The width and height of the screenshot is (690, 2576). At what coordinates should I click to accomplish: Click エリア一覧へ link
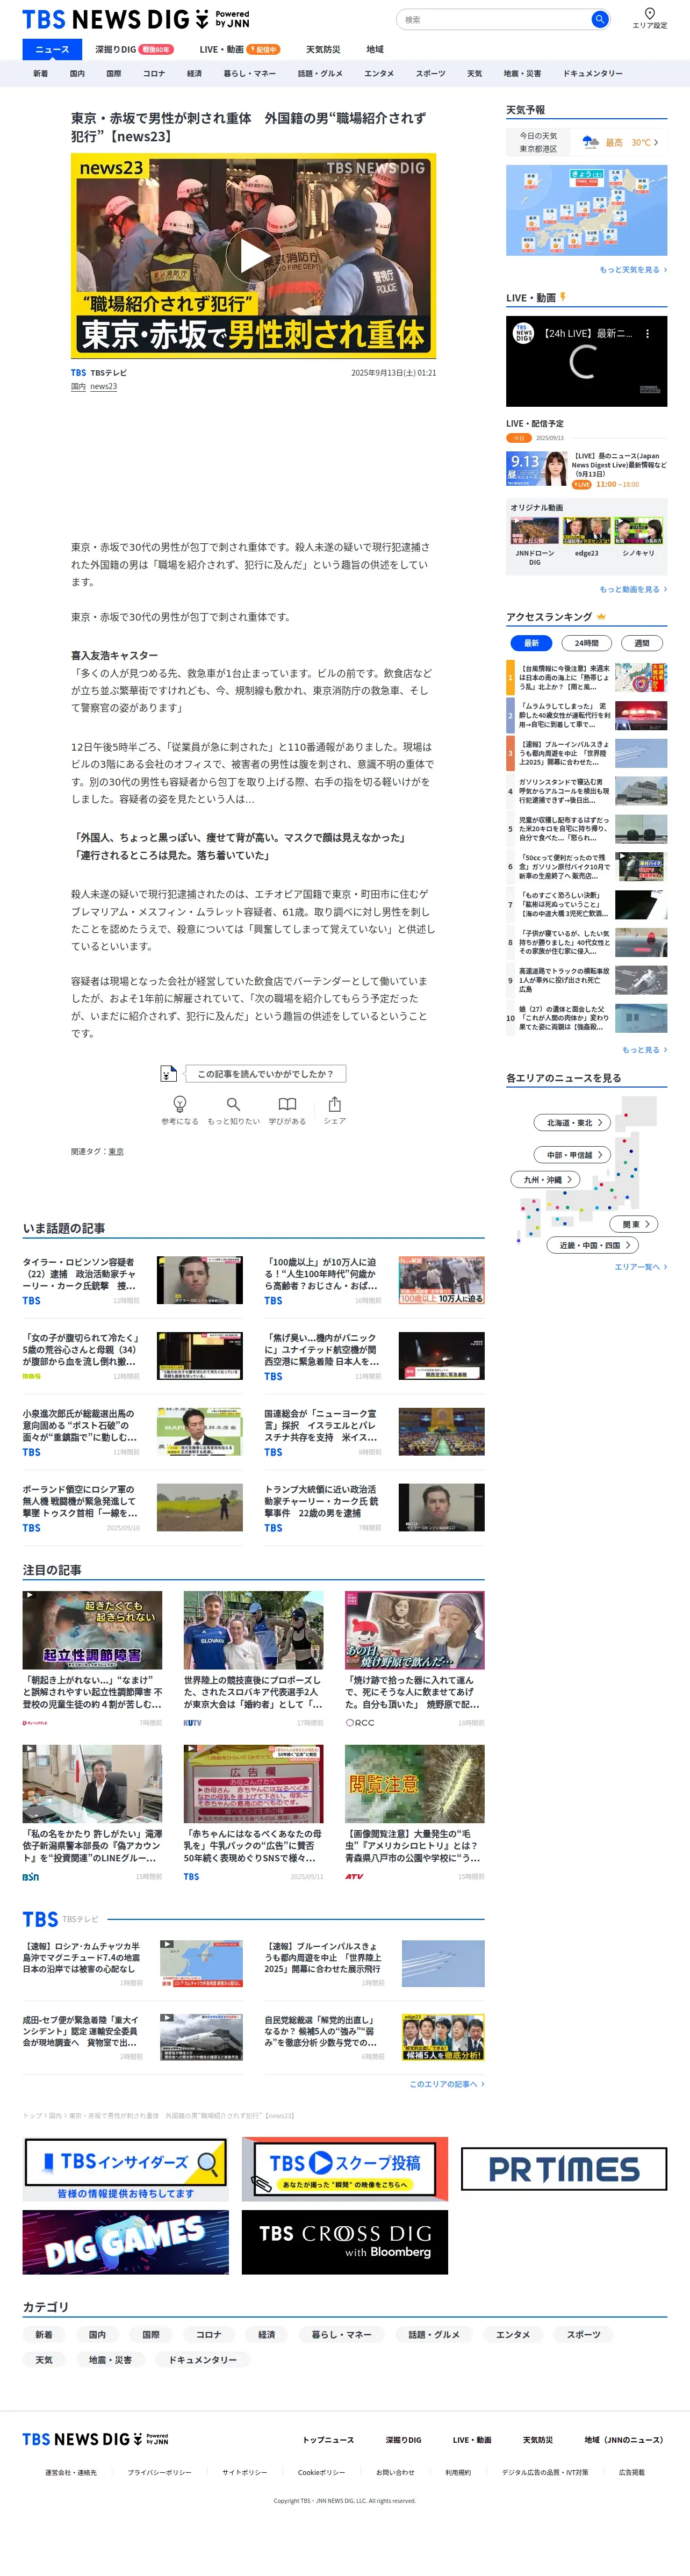640,1267
